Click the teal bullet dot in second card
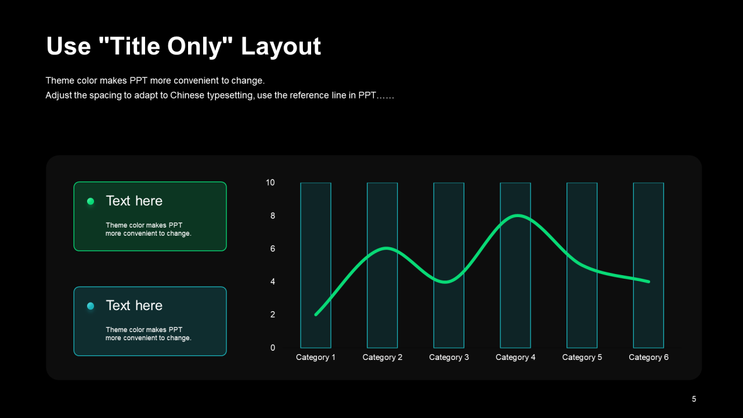 pyautogui.click(x=91, y=306)
